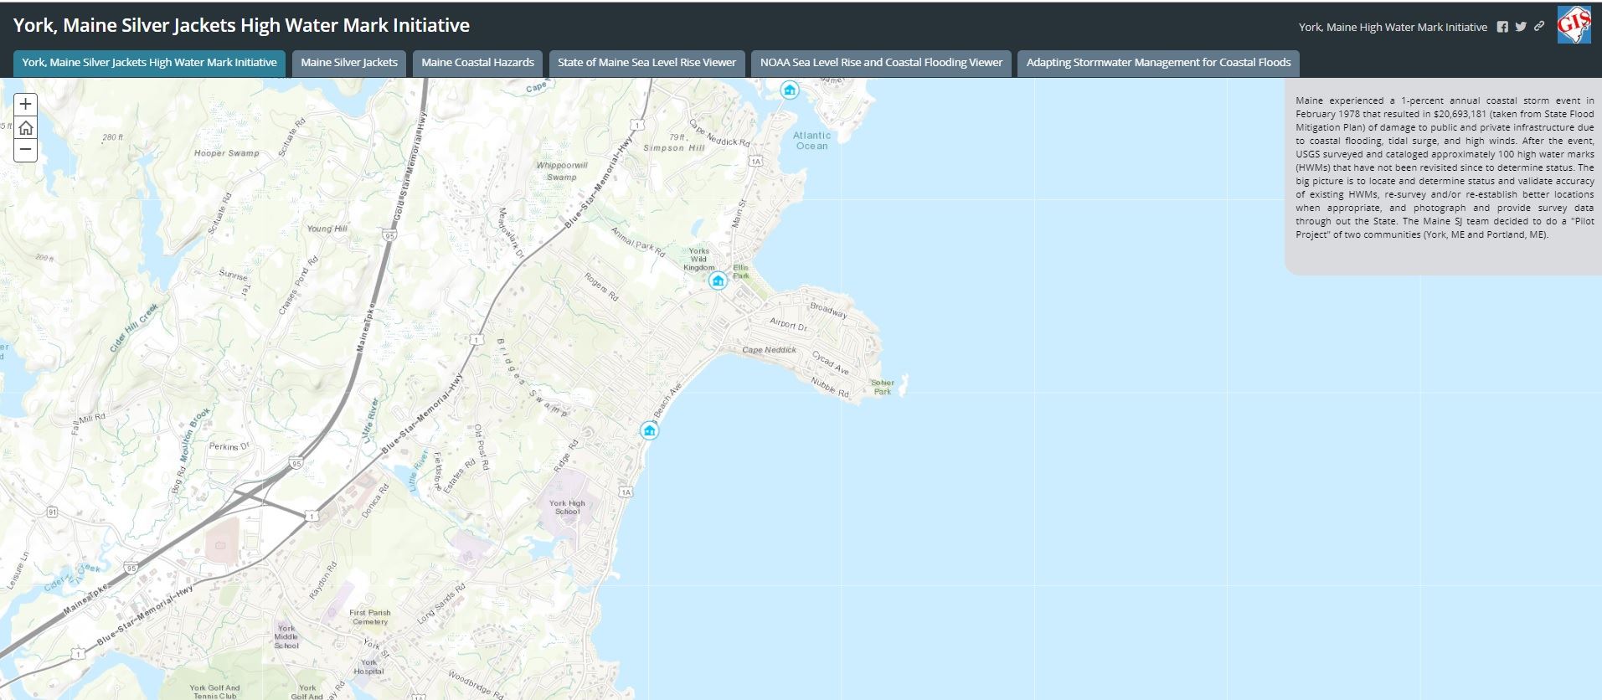
Task: Click the page title heading
Action: click(x=241, y=25)
